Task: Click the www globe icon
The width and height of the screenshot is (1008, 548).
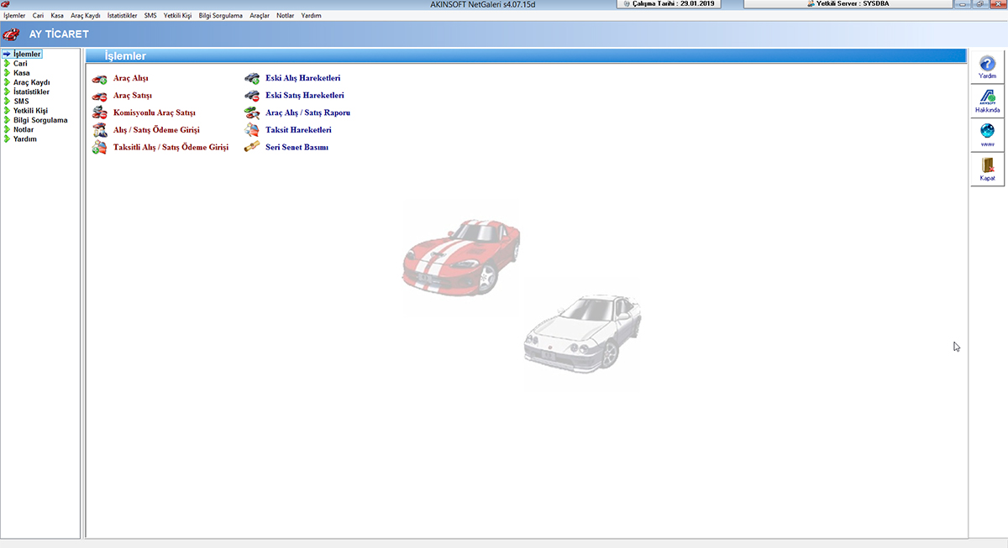Action: [987, 134]
